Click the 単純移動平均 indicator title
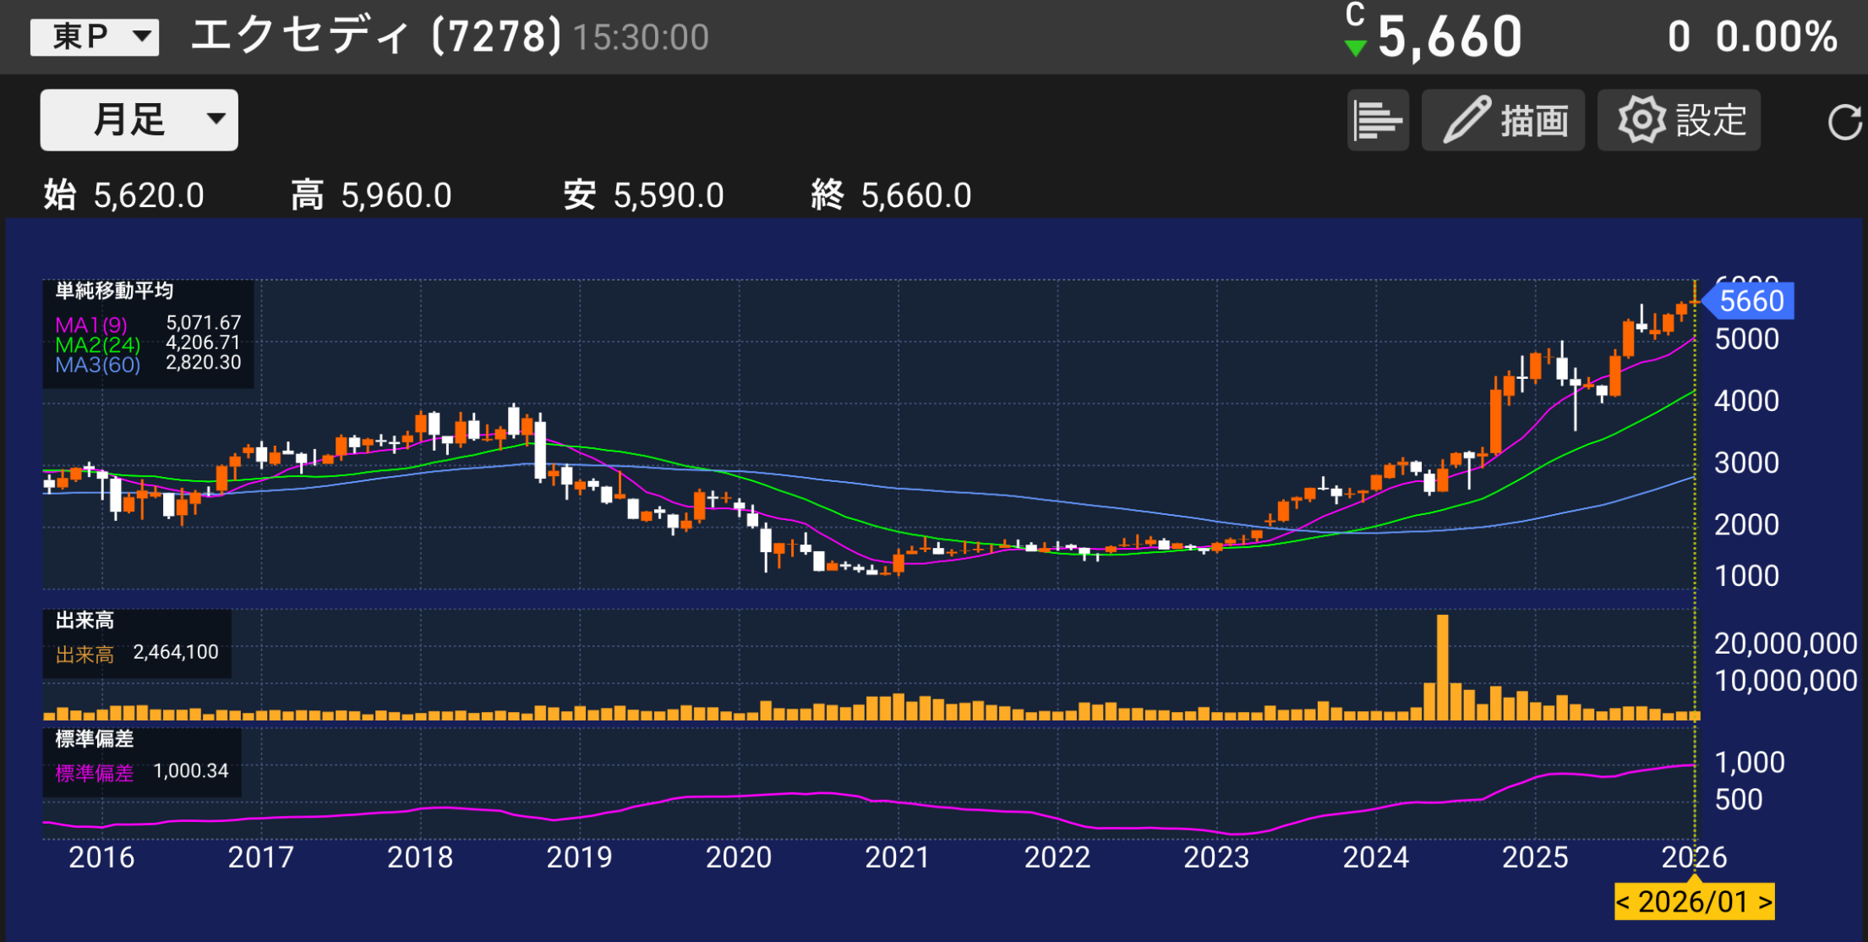 click(x=114, y=291)
